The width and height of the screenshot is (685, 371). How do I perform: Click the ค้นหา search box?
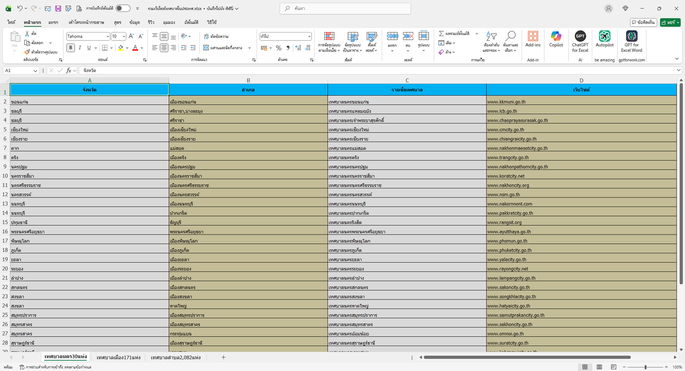[345, 8]
